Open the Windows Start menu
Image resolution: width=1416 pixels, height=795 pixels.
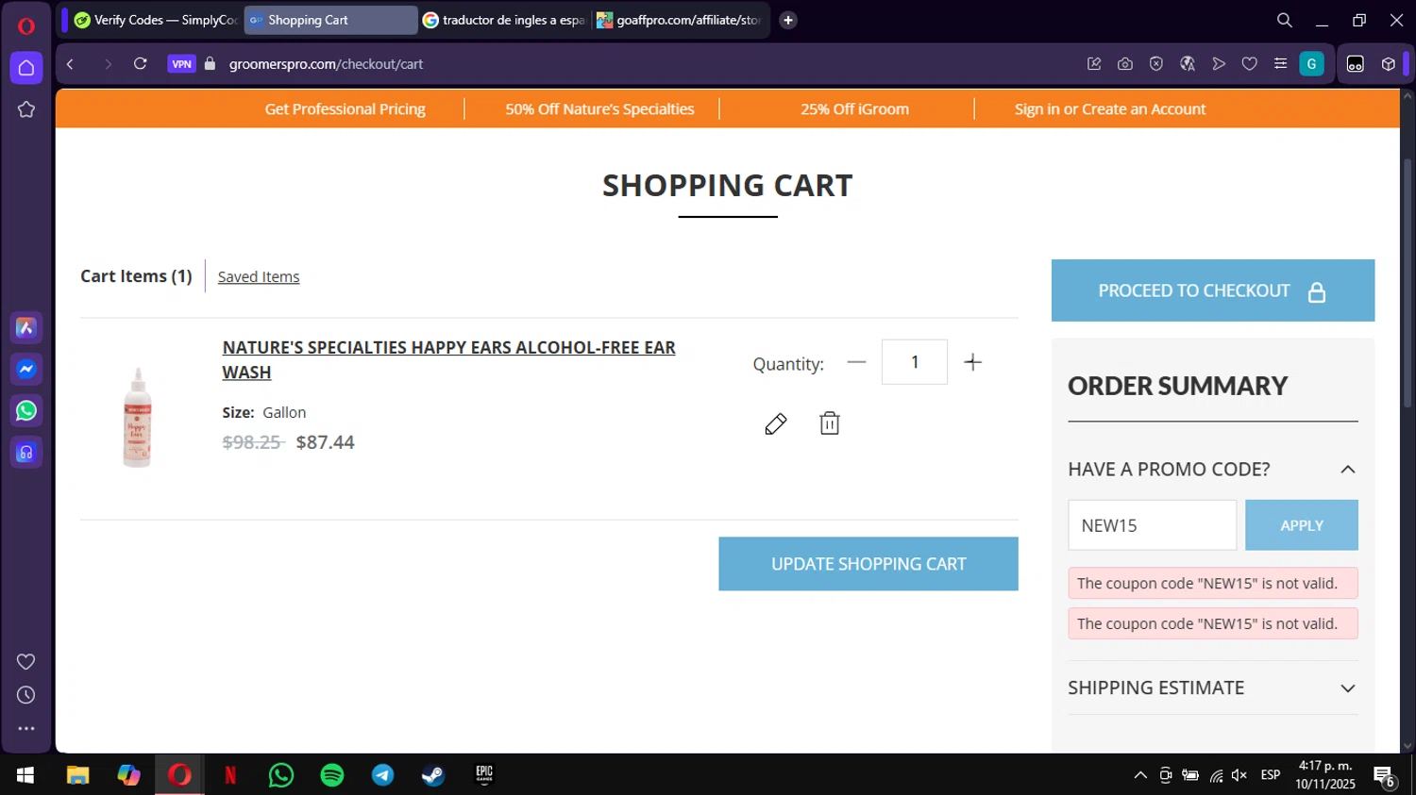tap(25, 775)
